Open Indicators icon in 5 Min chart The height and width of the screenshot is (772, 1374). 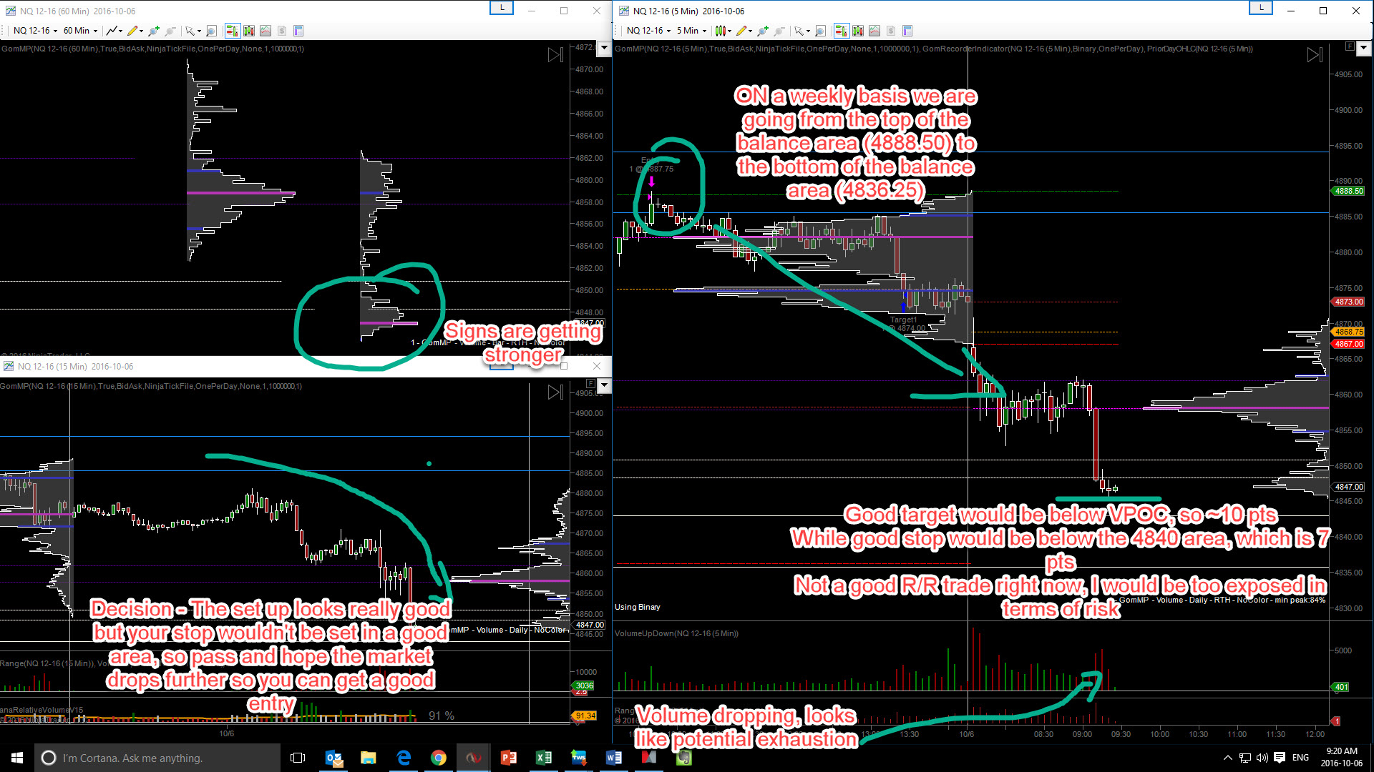pyautogui.click(x=874, y=31)
